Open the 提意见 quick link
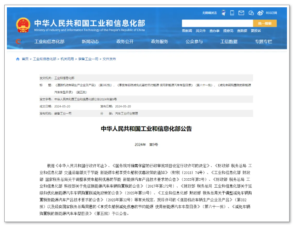This screenshot has height=225, width=293. (x=228, y=31)
